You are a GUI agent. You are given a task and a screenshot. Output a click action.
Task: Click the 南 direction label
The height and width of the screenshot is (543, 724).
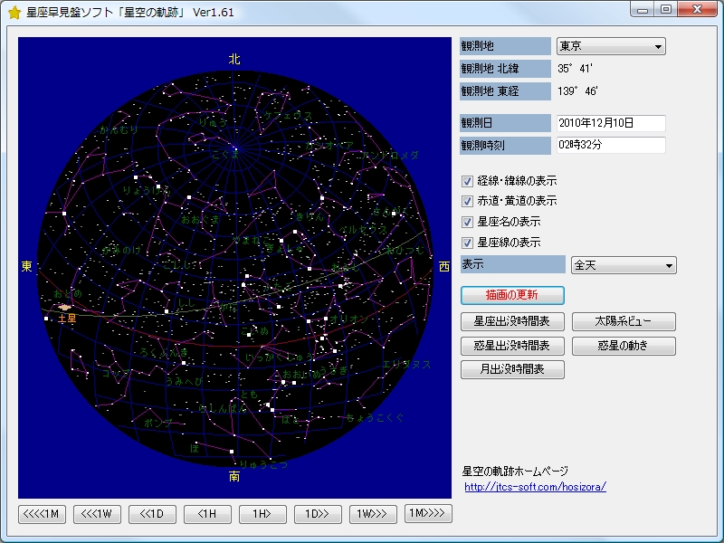tap(234, 477)
